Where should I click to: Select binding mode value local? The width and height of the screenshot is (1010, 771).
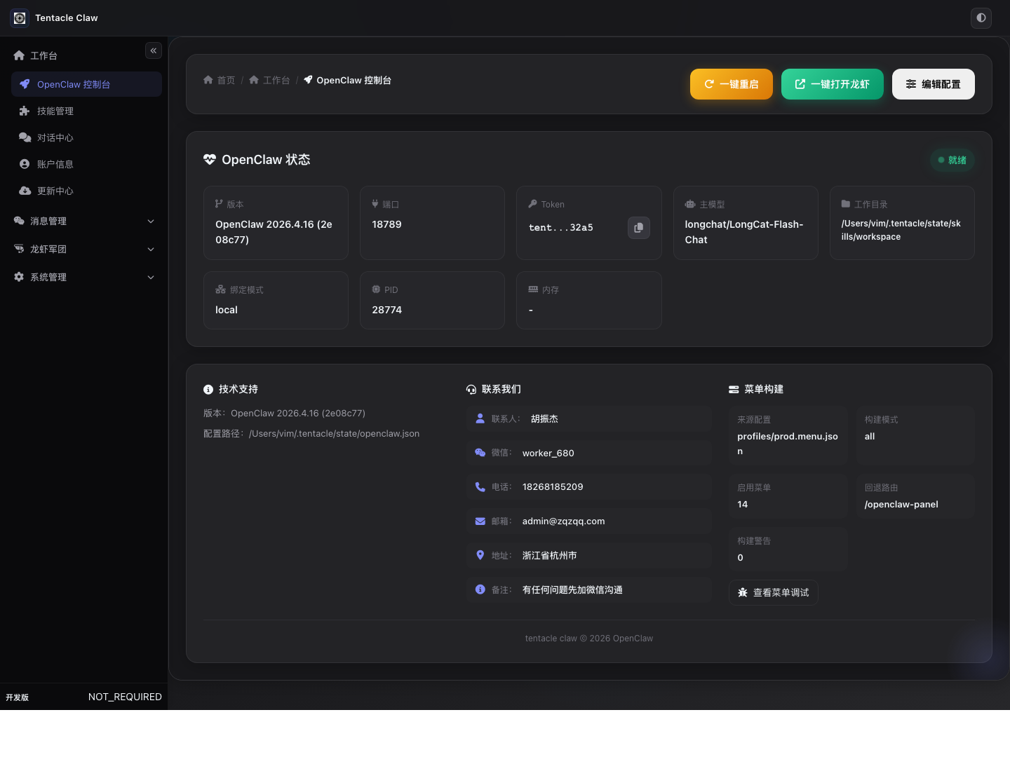227,310
